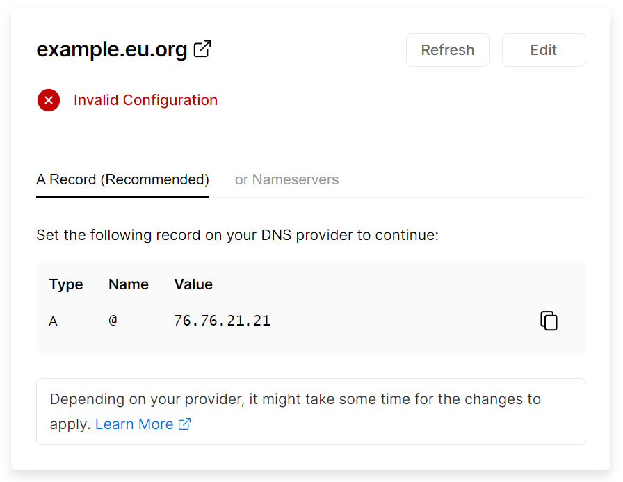
Task: Copy the A record value with the copy icon
Action: (x=549, y=321)
